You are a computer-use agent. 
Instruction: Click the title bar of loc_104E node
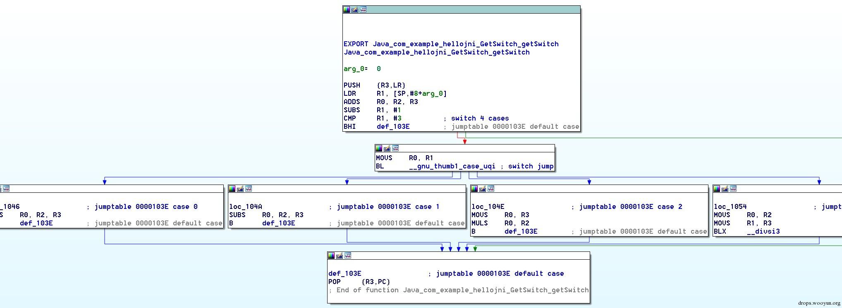tap(589, 189)
